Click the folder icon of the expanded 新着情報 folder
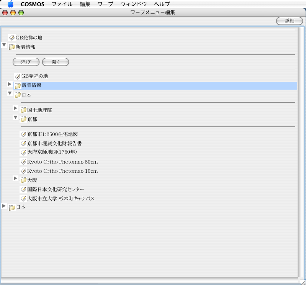 [x=12, y=47]
